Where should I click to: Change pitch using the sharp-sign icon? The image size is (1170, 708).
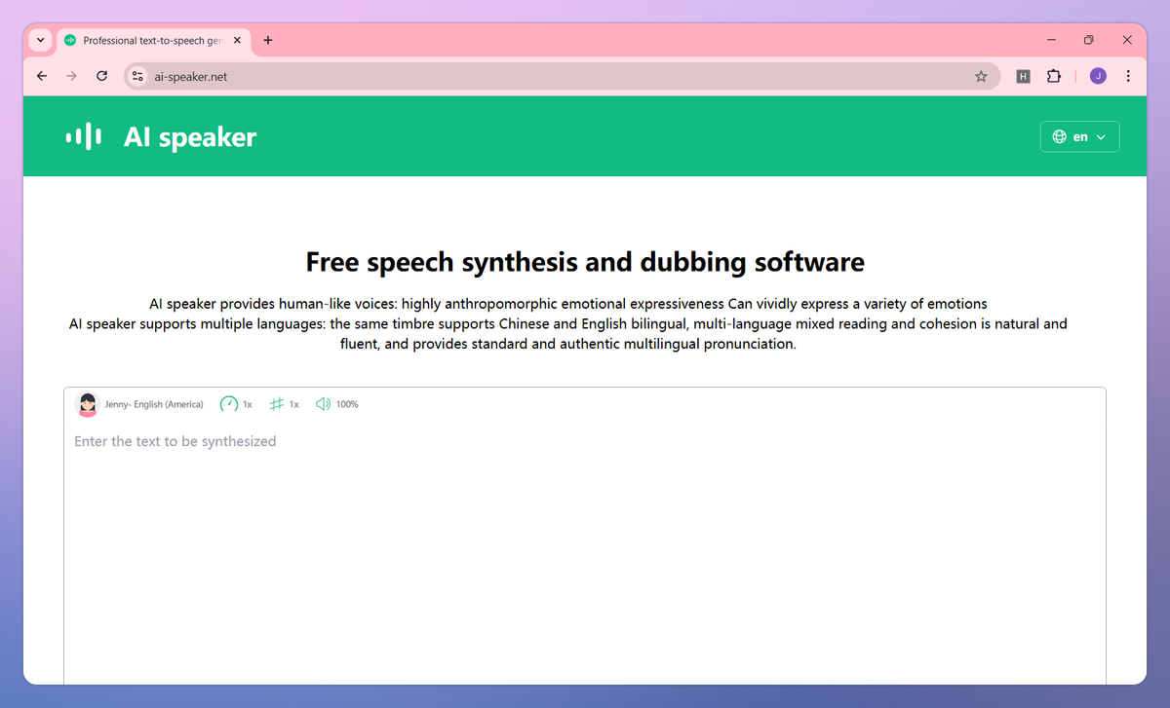coord(277,404)
